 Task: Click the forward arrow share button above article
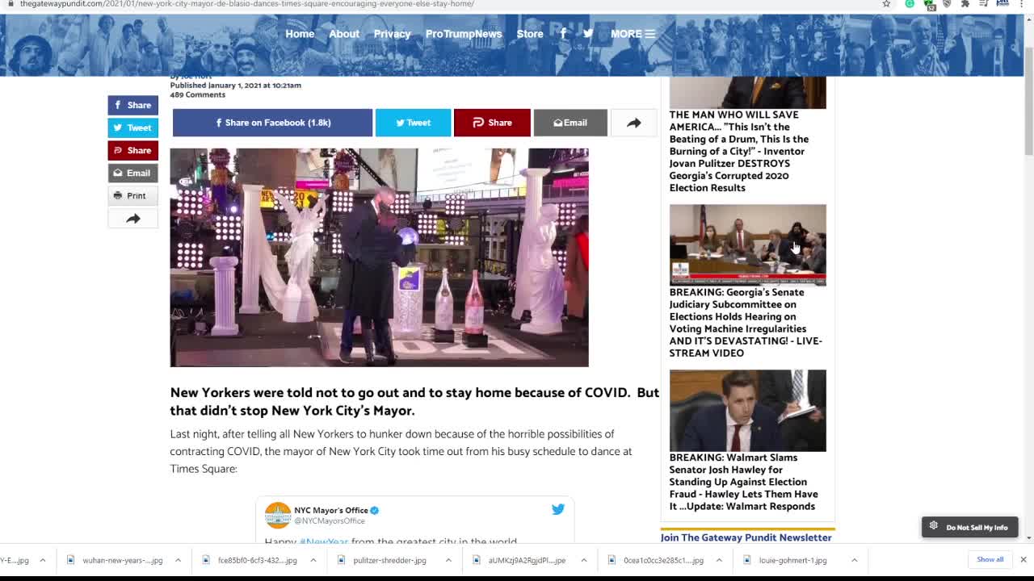click(633, 123)
